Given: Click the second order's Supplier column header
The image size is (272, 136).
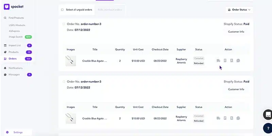Looking at the screenshot, I should point(181,107).
